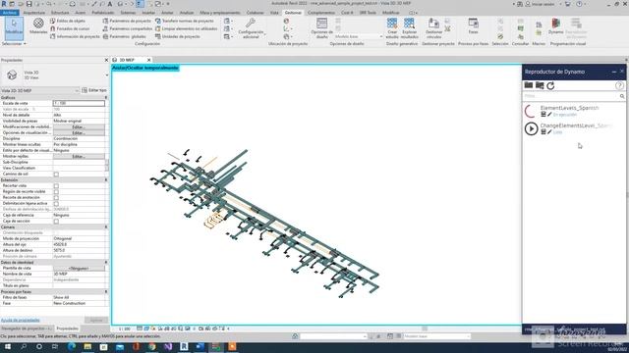Screen dimensions: 629x353
Task: Click Crear estudio generative design
Action: point(392,28)
